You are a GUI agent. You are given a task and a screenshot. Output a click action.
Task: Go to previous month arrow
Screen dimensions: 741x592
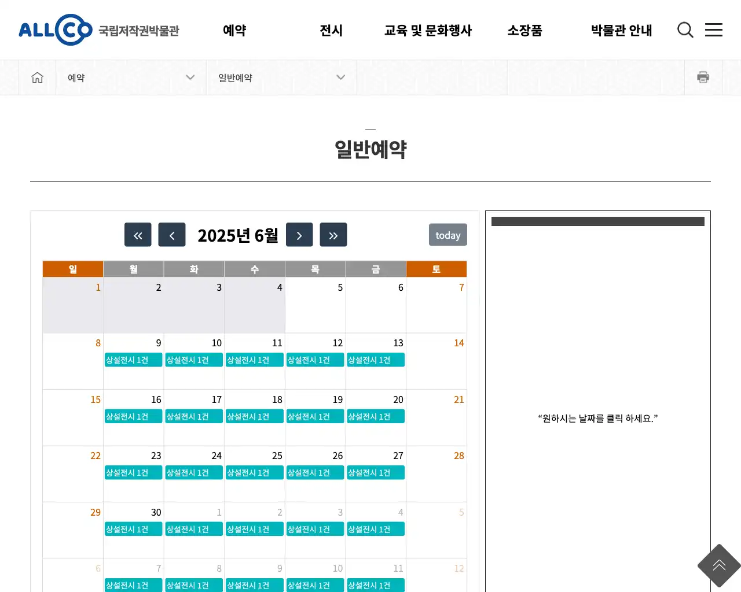[x=172, y=235]
